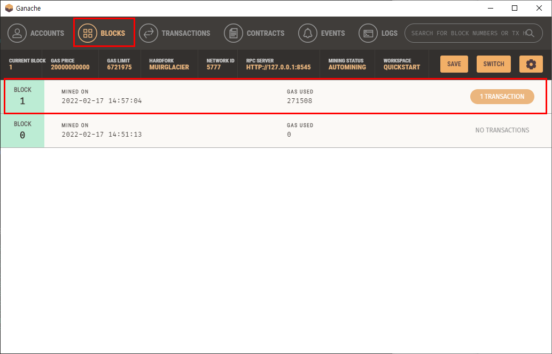This screenshot has width=552, height=354.
Task: Click the Accounts person icon
Action: (x=17, y=33)
